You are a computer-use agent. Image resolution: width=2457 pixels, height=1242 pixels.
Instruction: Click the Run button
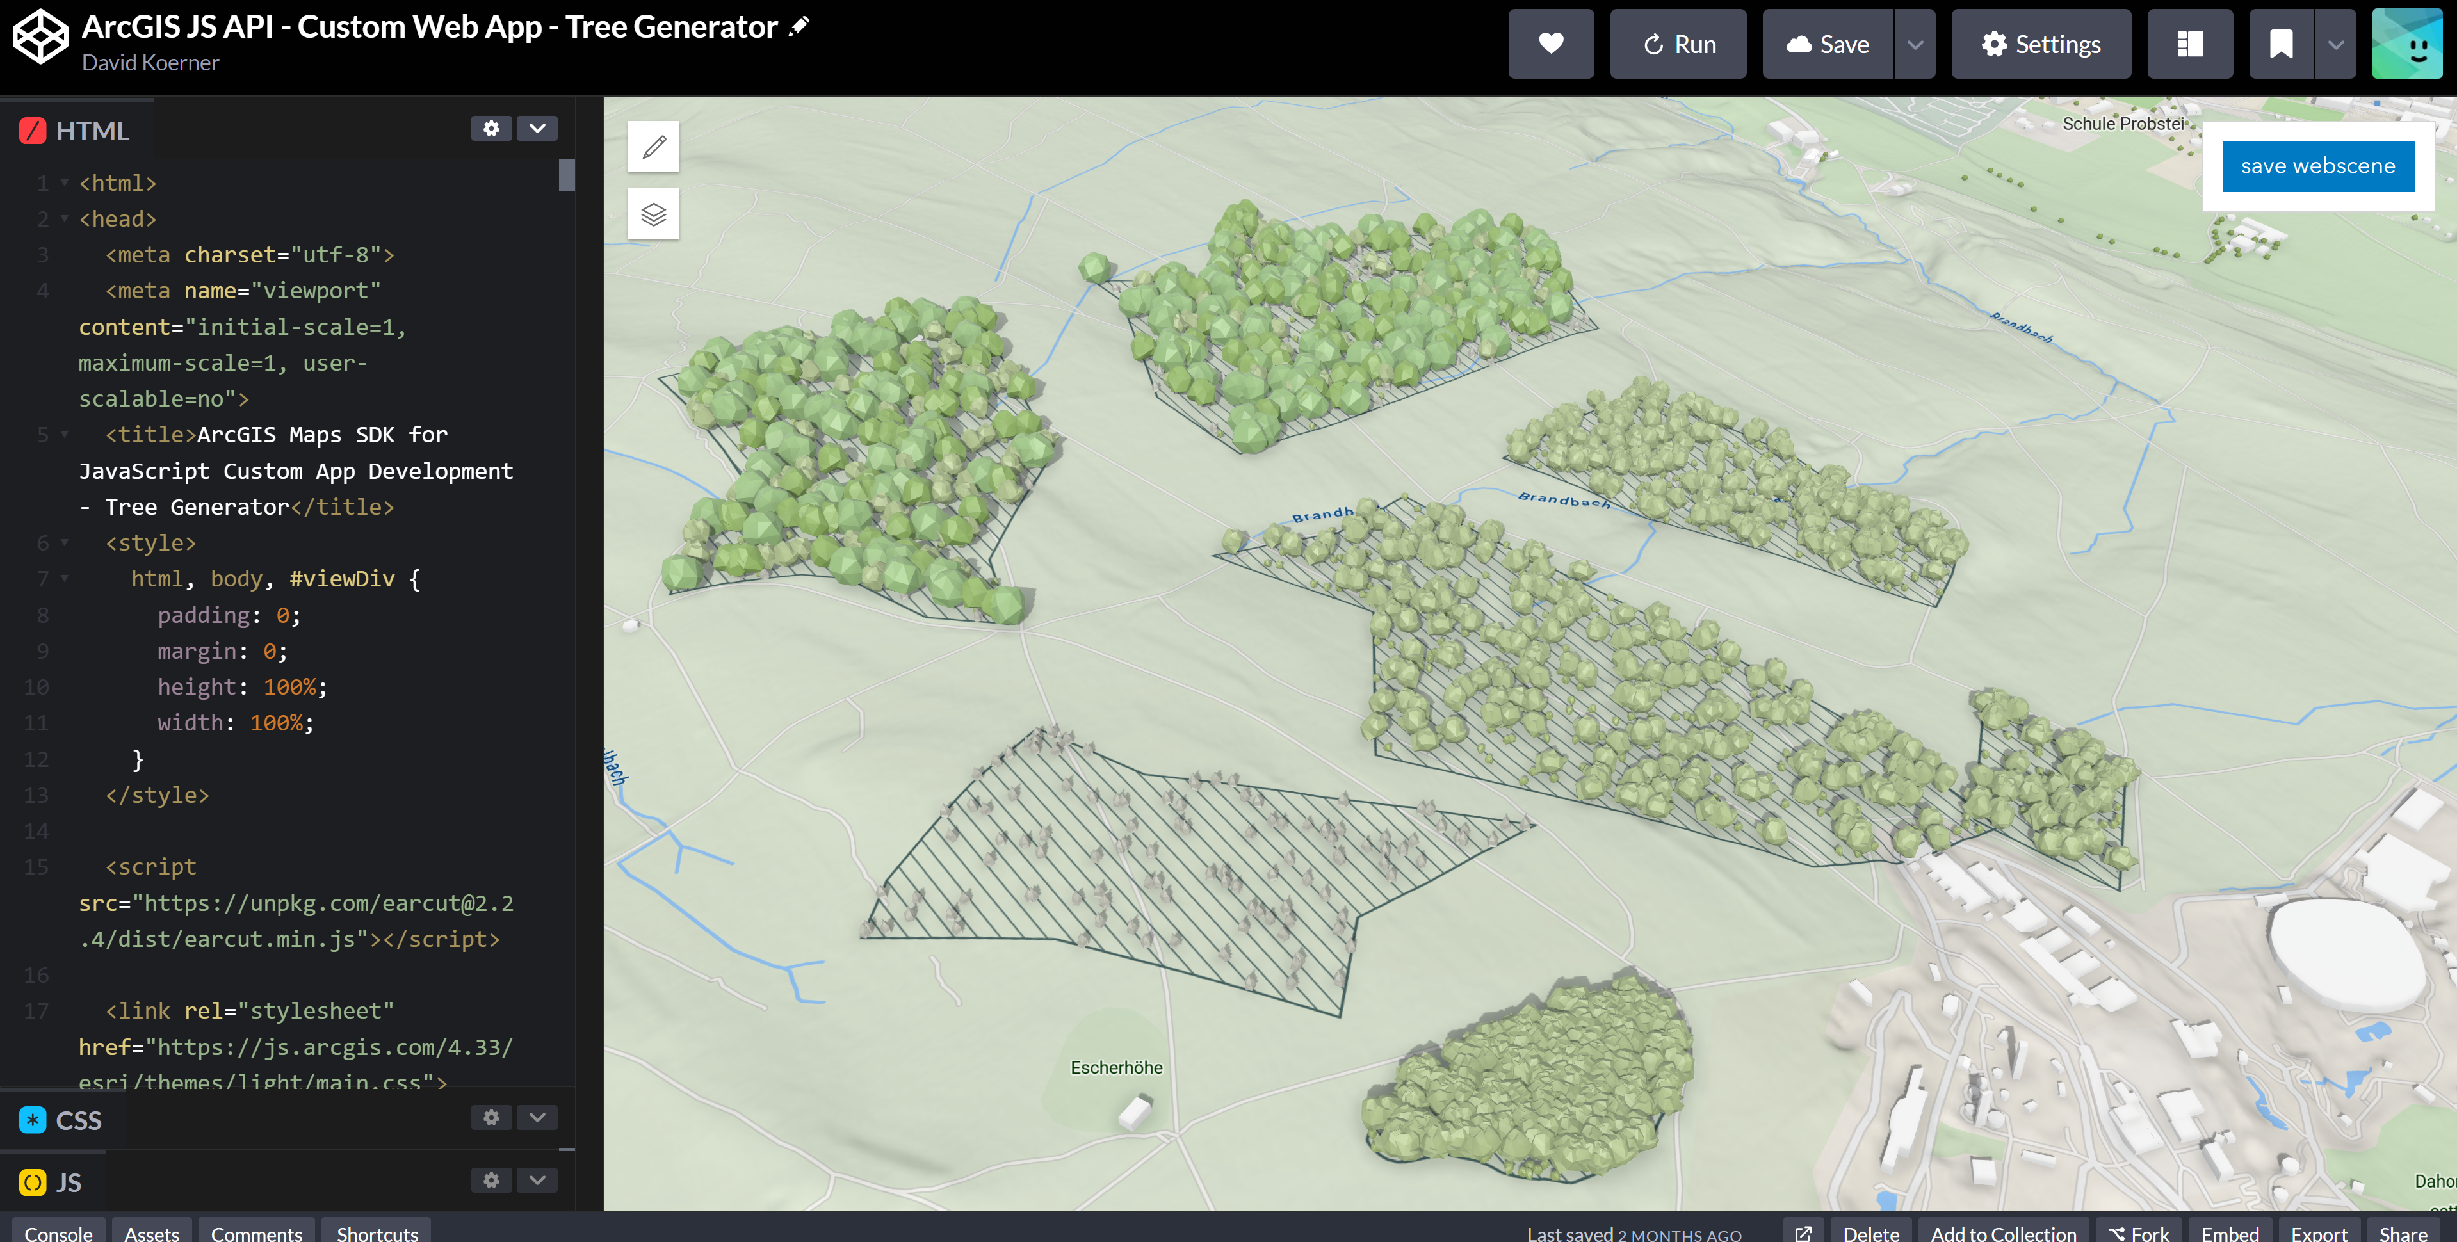click(1678, 44)
